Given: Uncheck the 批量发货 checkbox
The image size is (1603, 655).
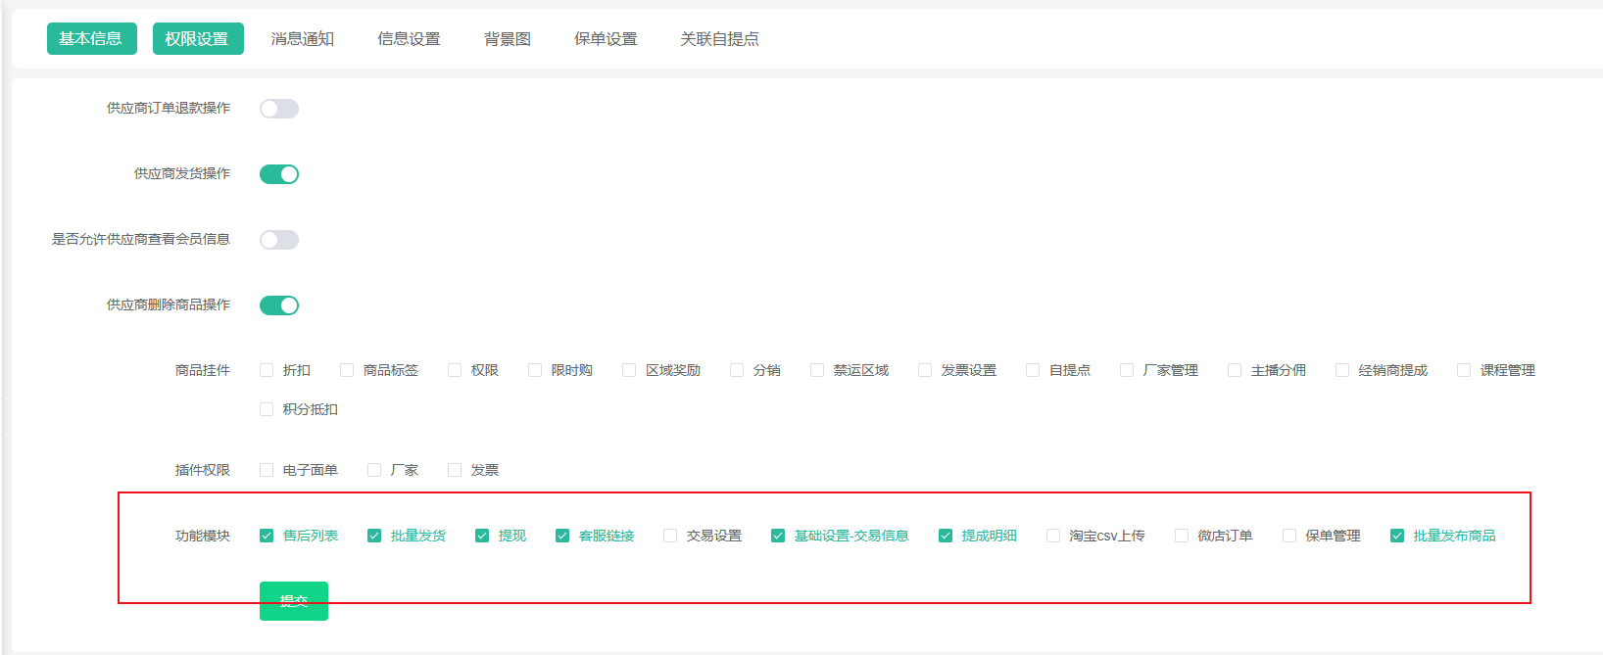Looking at the screenshot, I should (x=374, y=536).
